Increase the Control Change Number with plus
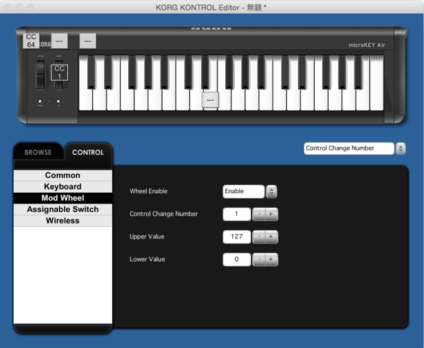424x348 pixels. click(271, 214)
